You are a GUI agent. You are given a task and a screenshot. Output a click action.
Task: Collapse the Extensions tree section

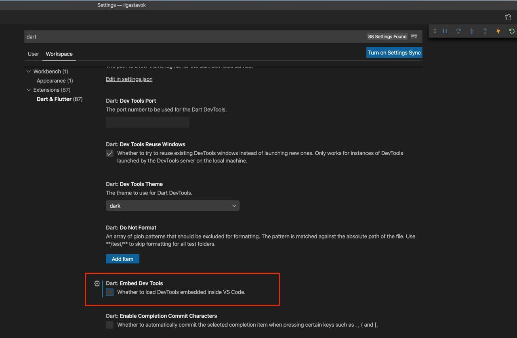[29, 90]
